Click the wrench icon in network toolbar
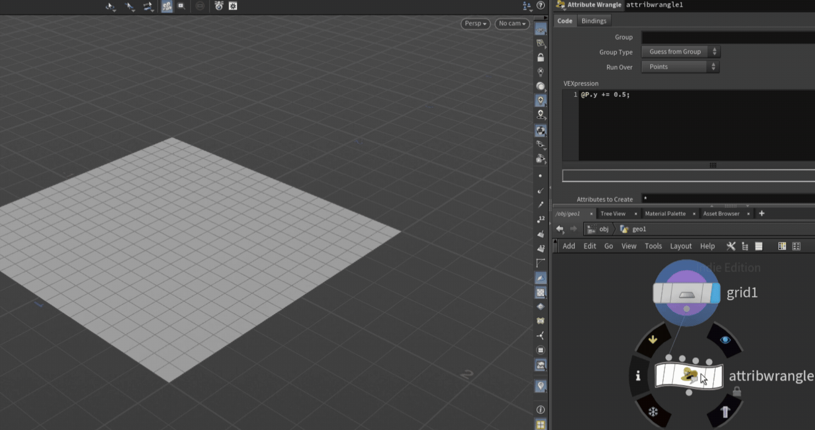 [x=731, y=246]
